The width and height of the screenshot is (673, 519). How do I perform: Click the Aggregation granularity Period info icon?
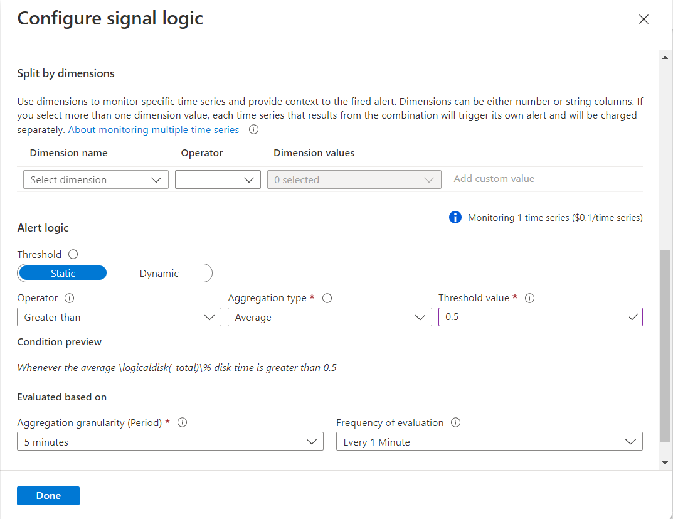[x=182, y=422]
